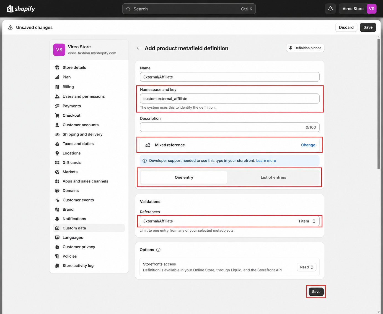Toggle the Definition pinned button
The image size is (383, 314).
(x=305, y=48)
